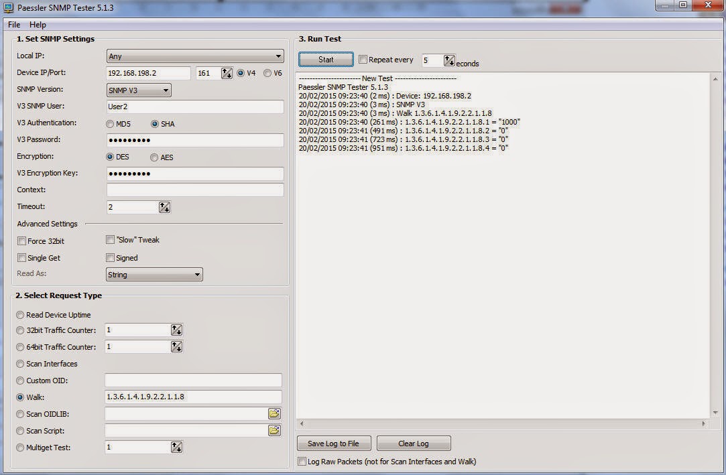This screenshot has height=475, width=726.
Task: Open the SNMP Version dropdown
Action: coord(139,90)
